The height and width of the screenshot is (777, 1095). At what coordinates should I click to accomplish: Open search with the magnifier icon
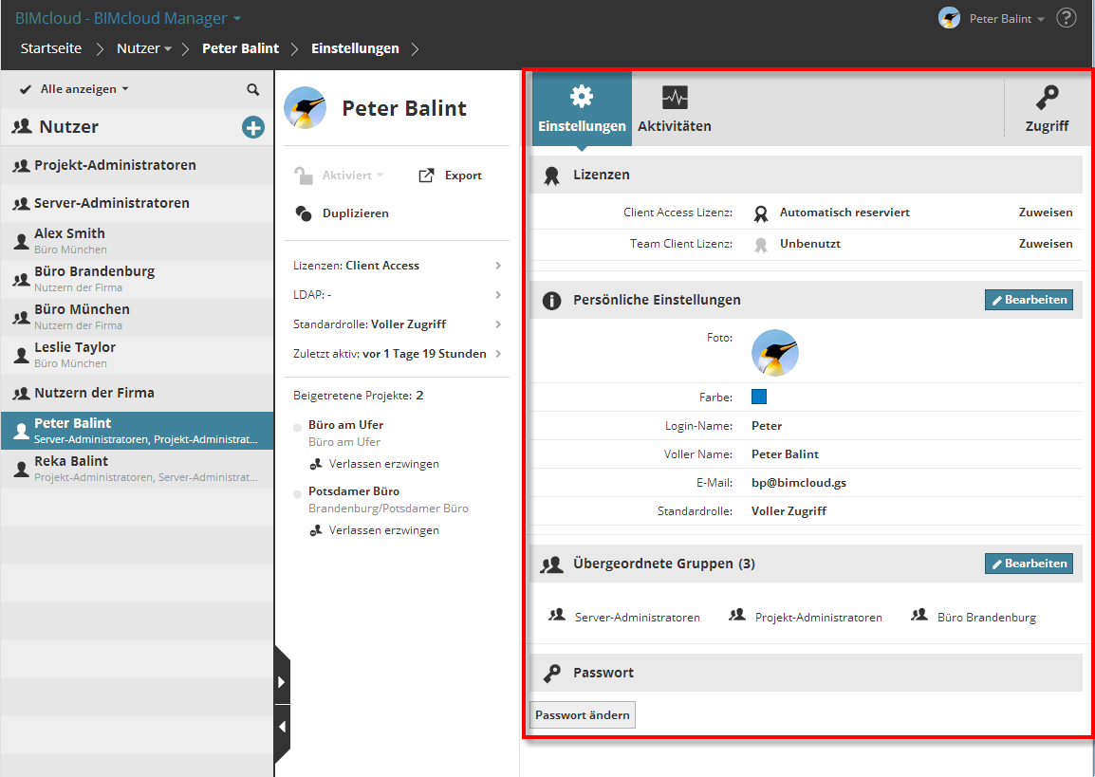point(252,89)
